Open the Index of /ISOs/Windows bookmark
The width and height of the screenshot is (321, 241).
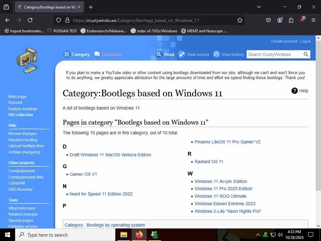[x=154, y=31]
